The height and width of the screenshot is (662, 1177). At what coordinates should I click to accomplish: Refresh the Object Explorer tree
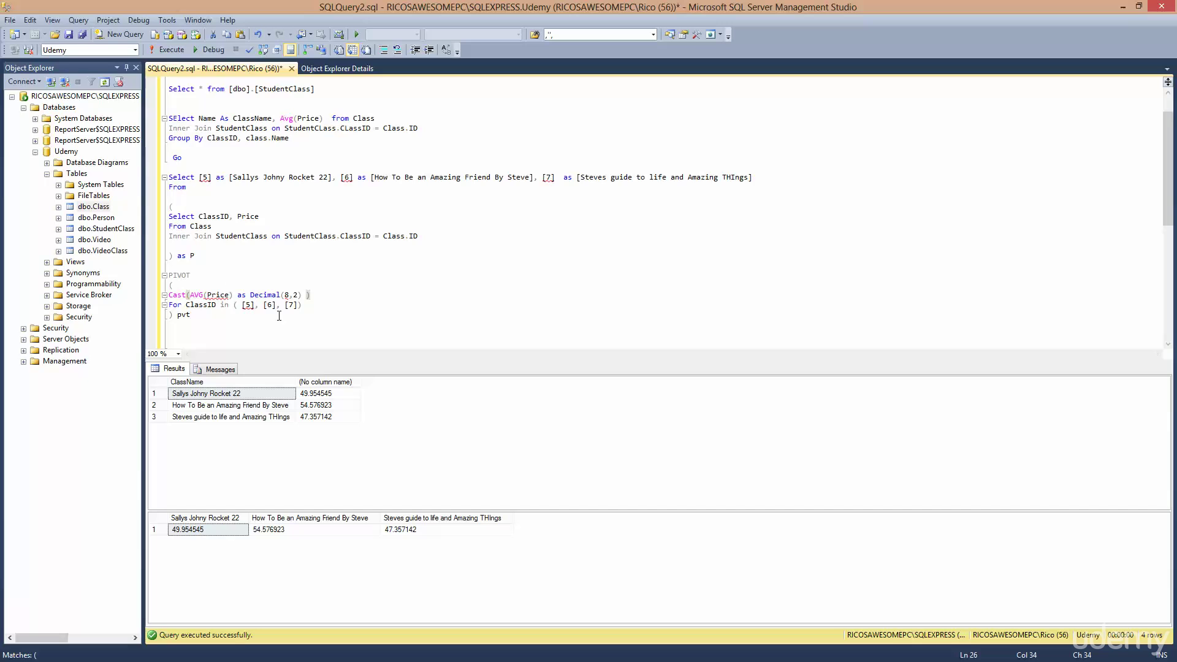[105, 82]
